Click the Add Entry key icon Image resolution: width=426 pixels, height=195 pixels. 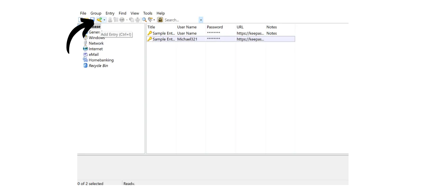100,20
